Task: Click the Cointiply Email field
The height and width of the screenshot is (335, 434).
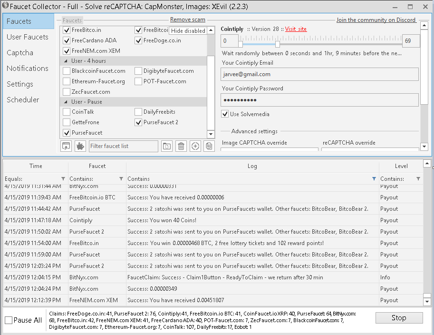Action: pos(319,74)
